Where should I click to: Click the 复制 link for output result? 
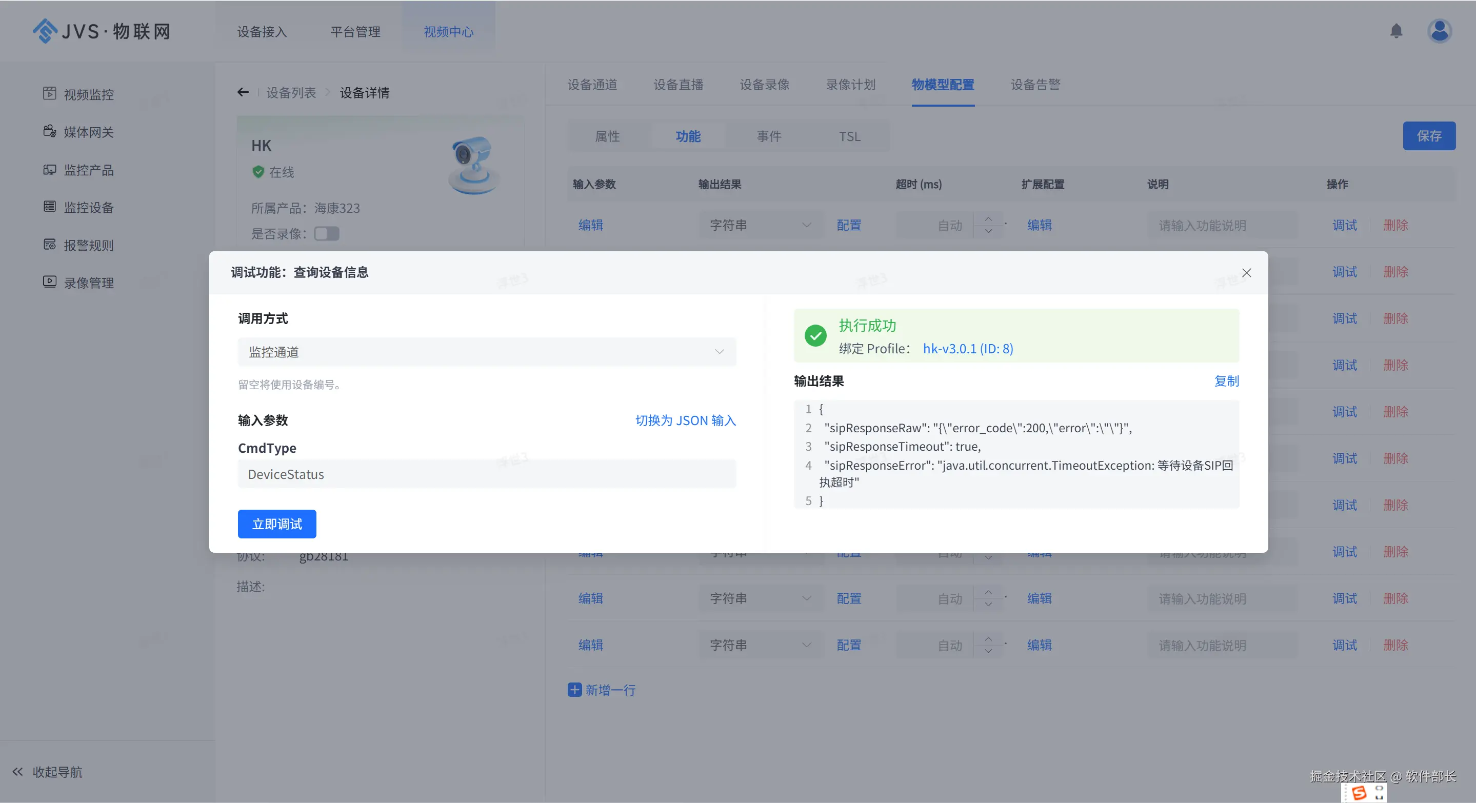pyautogui.click(x=1226, y=381)
